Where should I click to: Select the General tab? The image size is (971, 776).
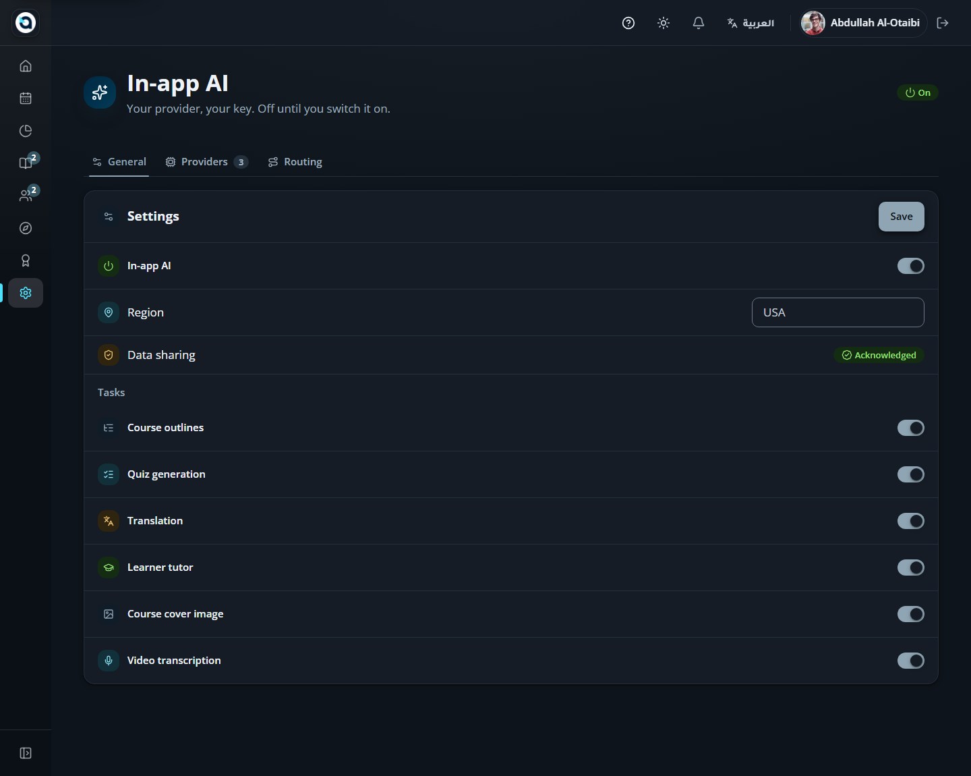pos(119,162)
